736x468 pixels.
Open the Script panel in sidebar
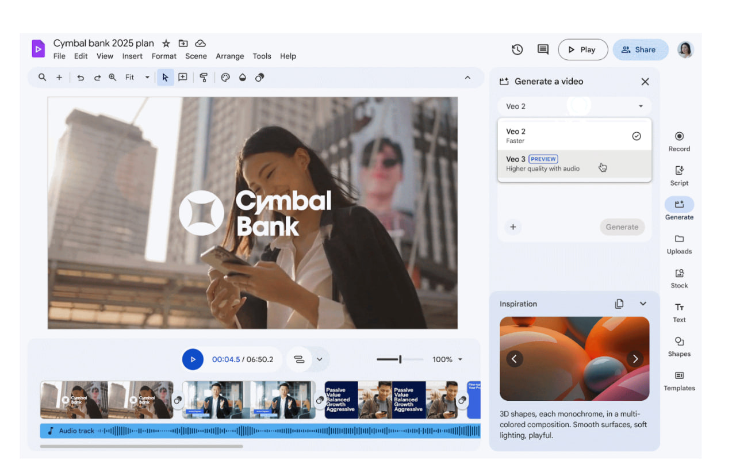point(679,175)
